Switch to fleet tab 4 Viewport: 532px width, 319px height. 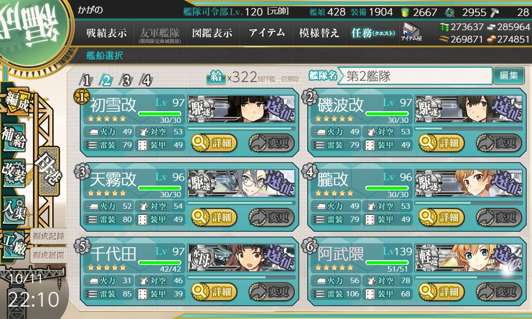coord(146,80)
